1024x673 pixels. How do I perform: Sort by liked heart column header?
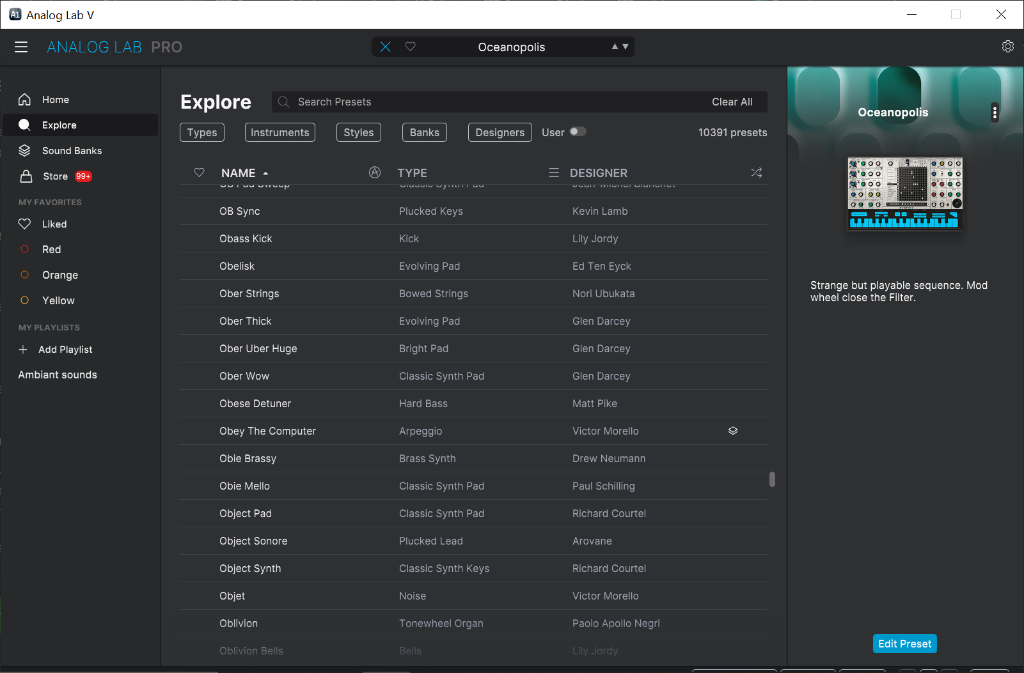200,173
